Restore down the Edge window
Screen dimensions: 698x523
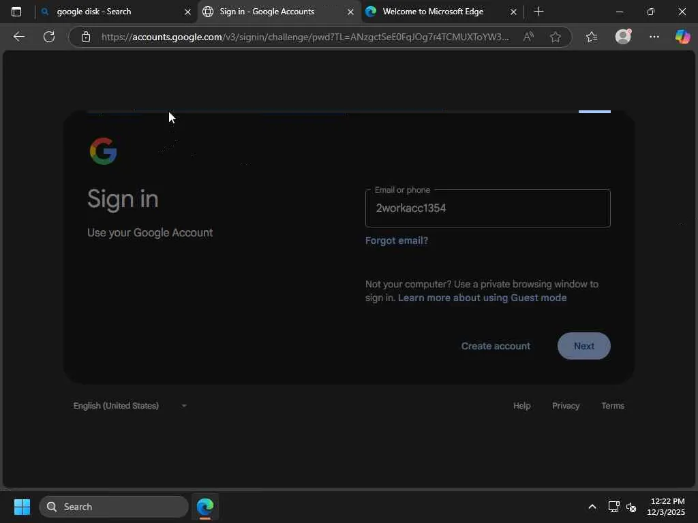coord(650,12)
